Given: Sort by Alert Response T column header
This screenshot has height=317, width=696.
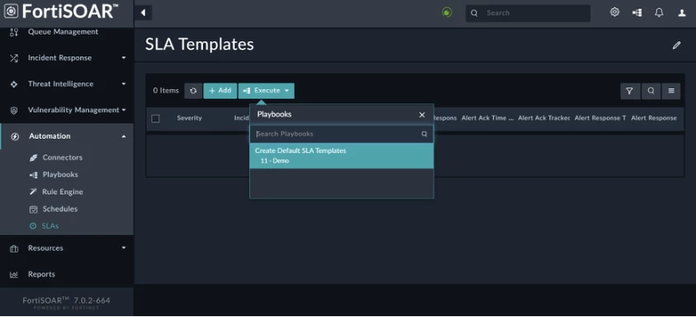Looking at the screenshot, I should point(600,118).
